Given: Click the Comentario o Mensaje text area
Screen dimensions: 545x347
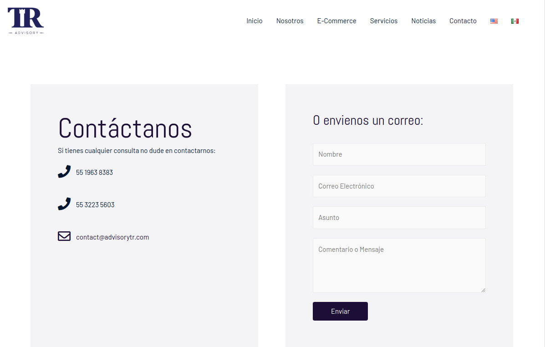Looking at the screenshot, I should point(399,265).
